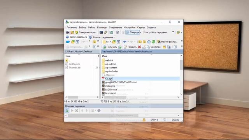Click the new folder icon after Свойства
The image size is (249, 140).
pyautogui.click(x=164, y=47)
